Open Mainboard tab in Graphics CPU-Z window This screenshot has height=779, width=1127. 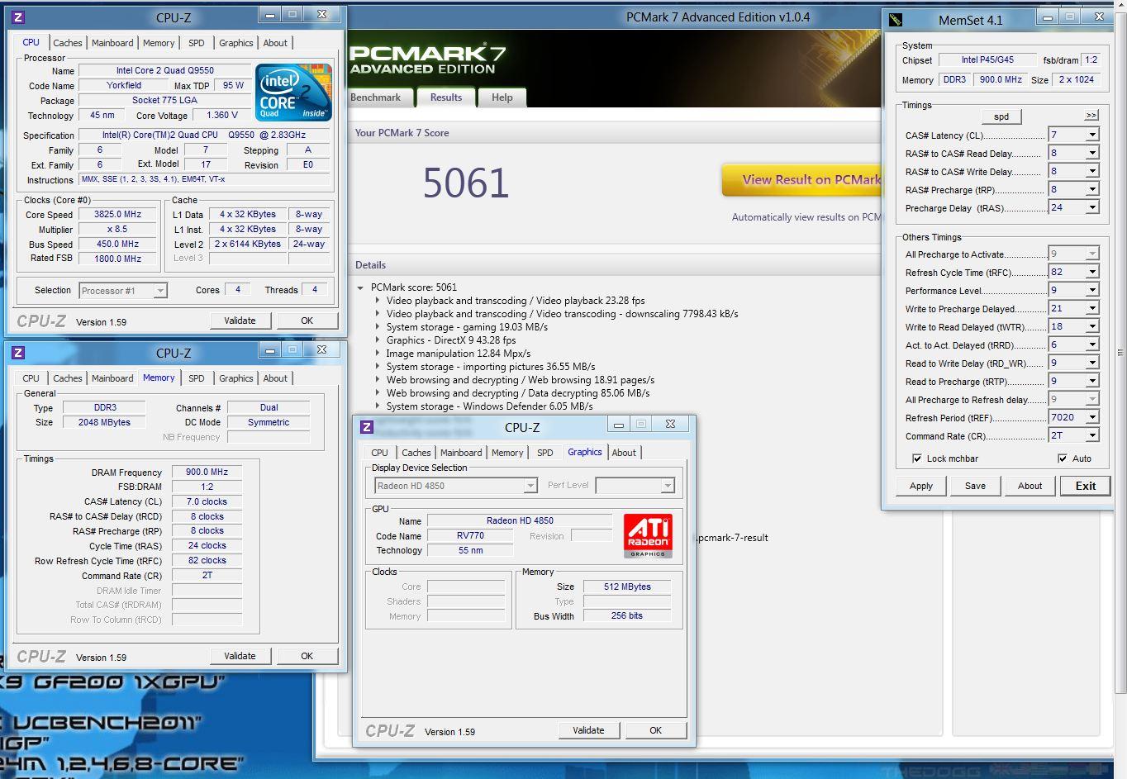[461, 453]
